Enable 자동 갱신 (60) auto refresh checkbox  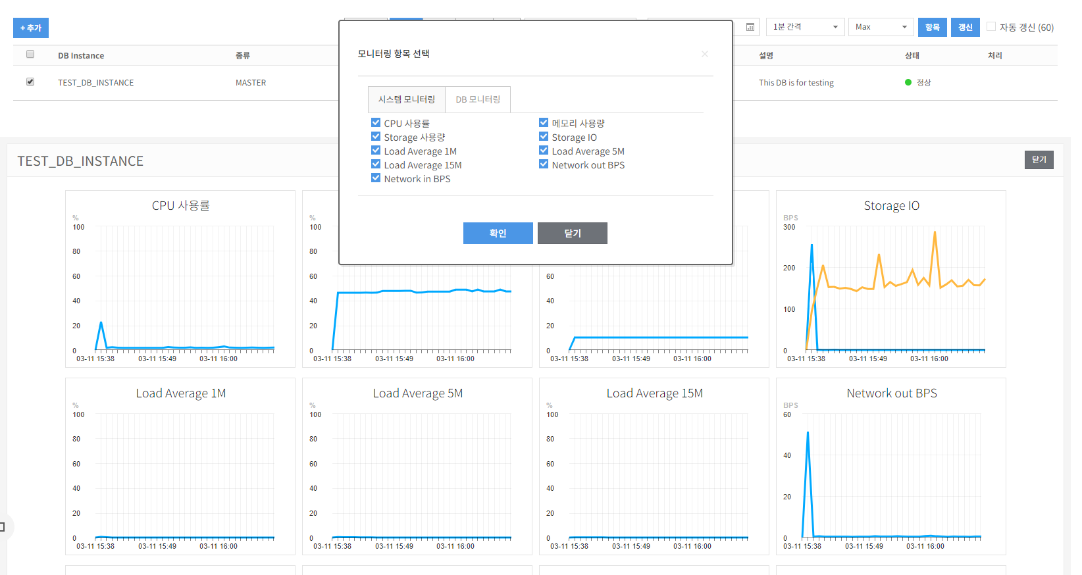click(x=991, y=26)
